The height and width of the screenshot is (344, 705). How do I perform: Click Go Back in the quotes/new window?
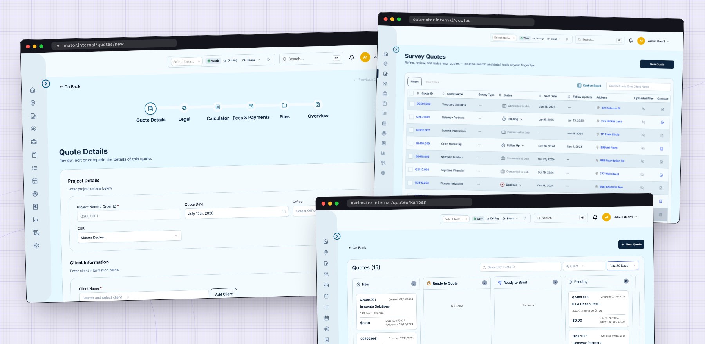(x=70, y=86)
